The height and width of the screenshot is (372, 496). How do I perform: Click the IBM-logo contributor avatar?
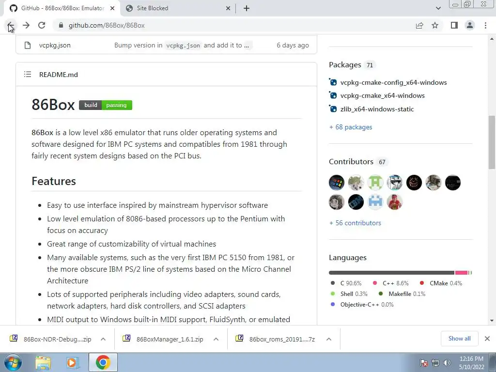(x=356, y=202)
